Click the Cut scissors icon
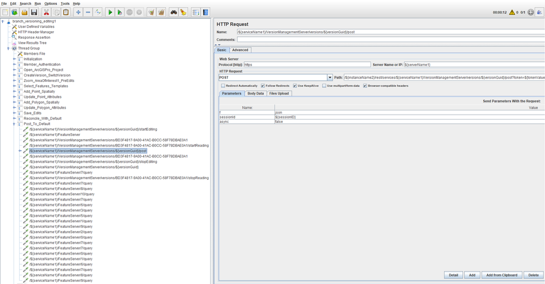This screenshot has height=284, width=545. [46, 12]
